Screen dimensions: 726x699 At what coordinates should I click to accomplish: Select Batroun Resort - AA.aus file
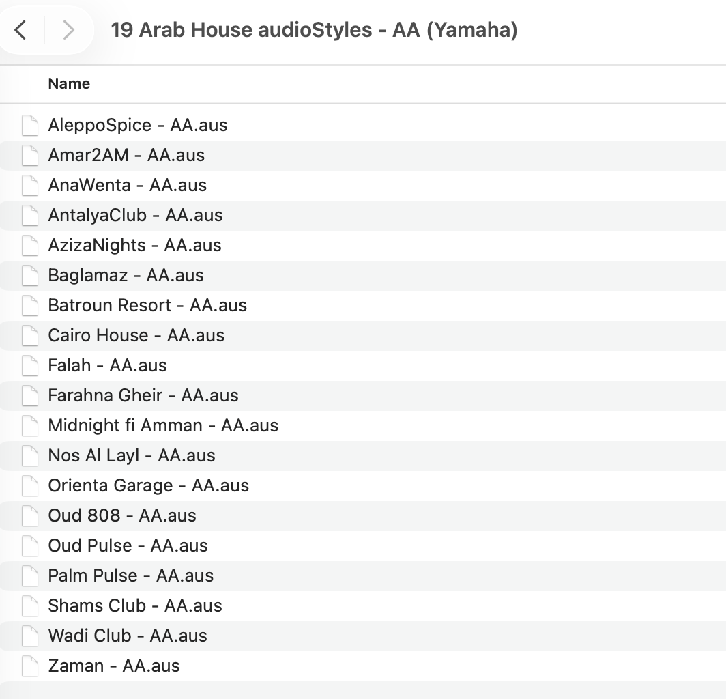click(147, 306)
